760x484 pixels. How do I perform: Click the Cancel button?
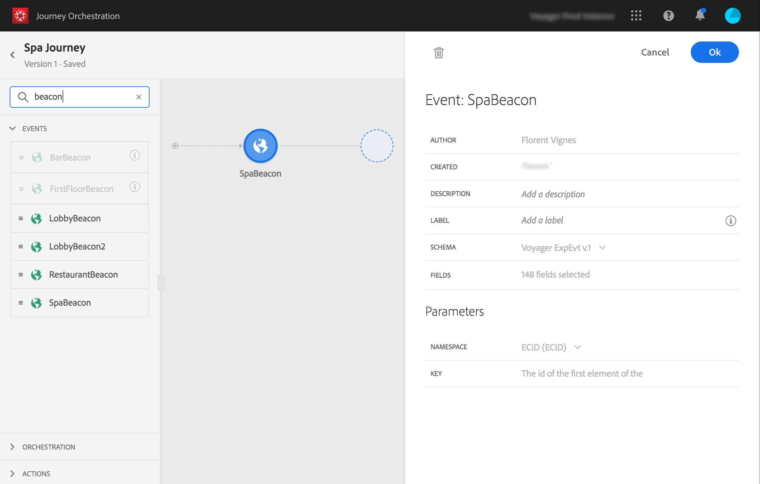click(655, 52)
